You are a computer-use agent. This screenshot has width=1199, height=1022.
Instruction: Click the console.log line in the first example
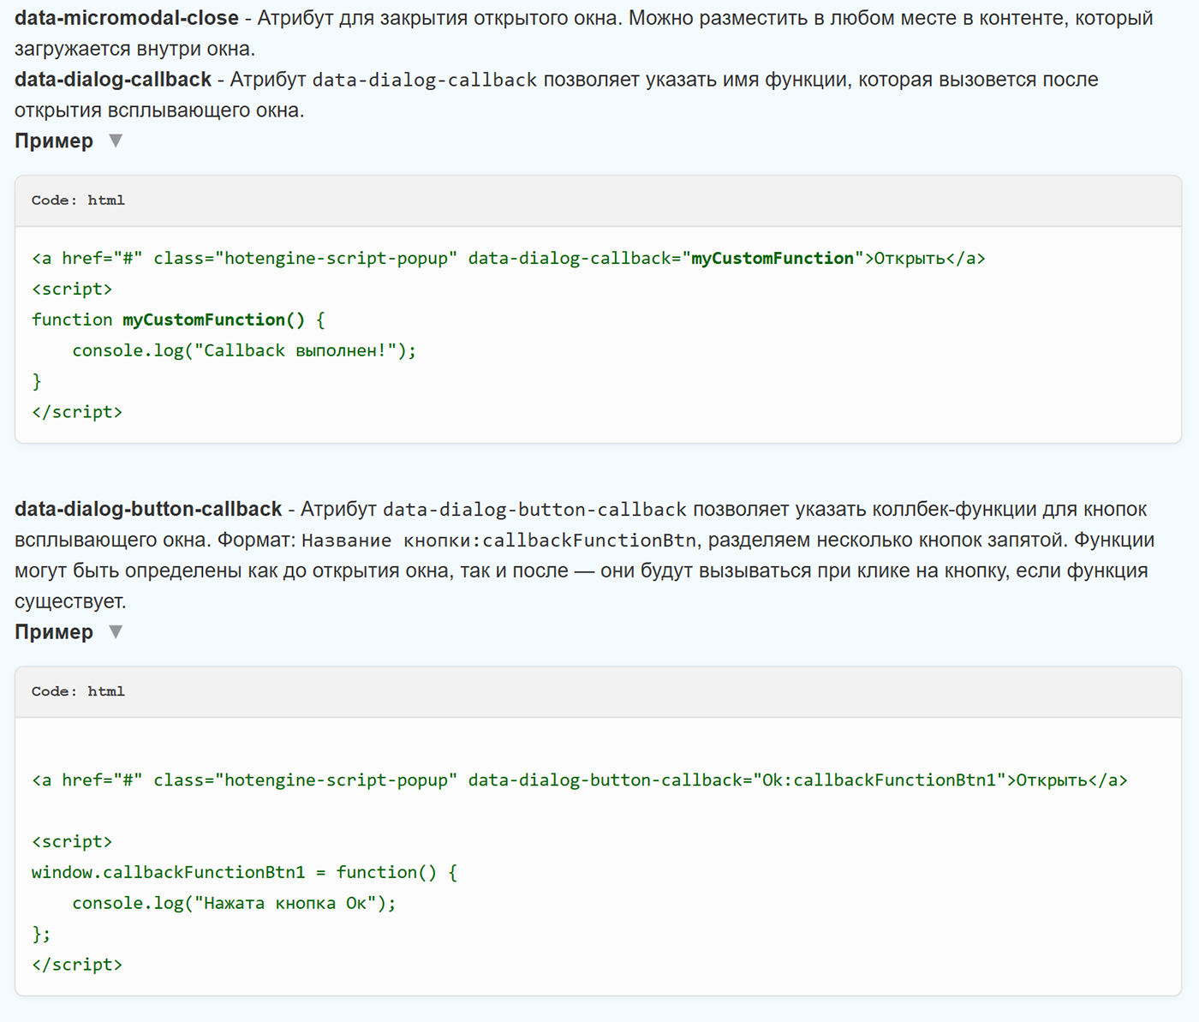[244, 350]
